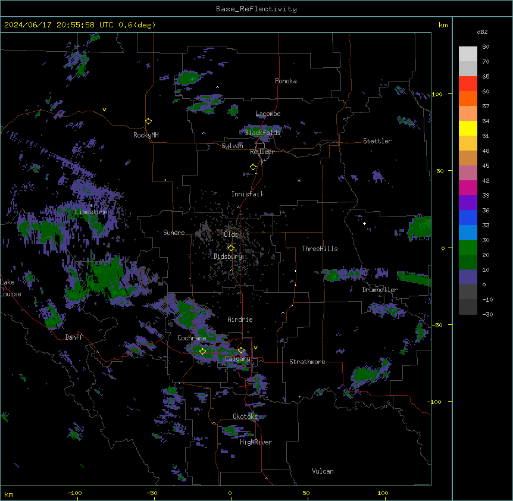Screen dimensions: 513x501
Task: Click the yellow diamond marker above Calgary label
Action: coord(241,350)
